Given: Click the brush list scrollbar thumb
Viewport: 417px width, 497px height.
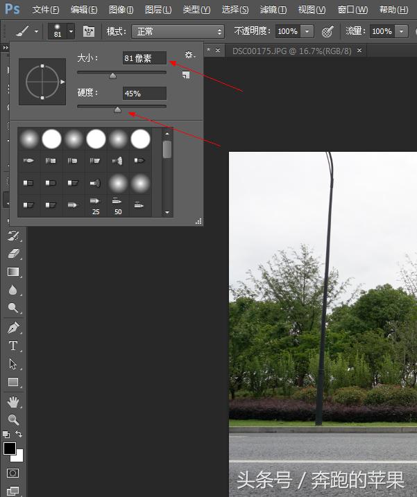Looking at the screenshot, I should point(167,149).
